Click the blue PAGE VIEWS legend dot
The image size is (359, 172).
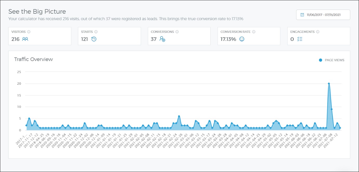coord(320,60)
